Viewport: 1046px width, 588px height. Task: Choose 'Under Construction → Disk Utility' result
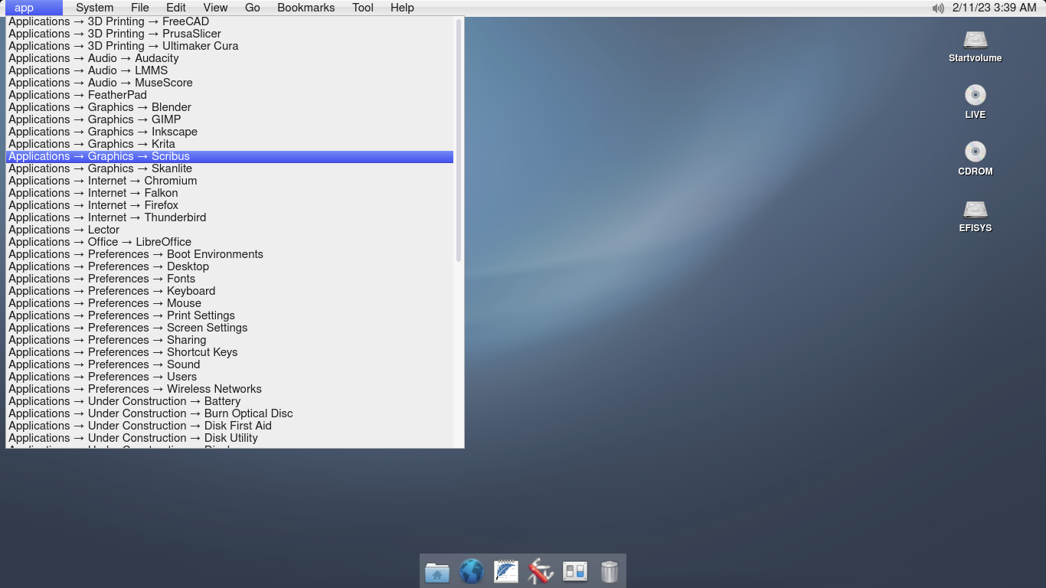click(230, 438)
